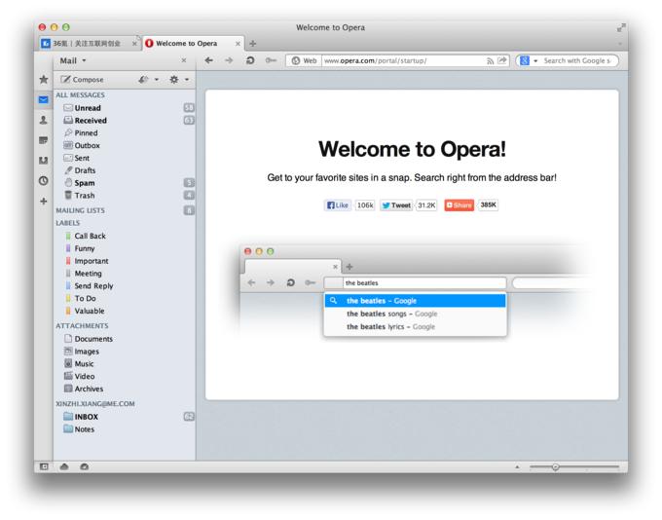Select the Meeting label
This screenshot has width=662, height=520.
(125, 274)
